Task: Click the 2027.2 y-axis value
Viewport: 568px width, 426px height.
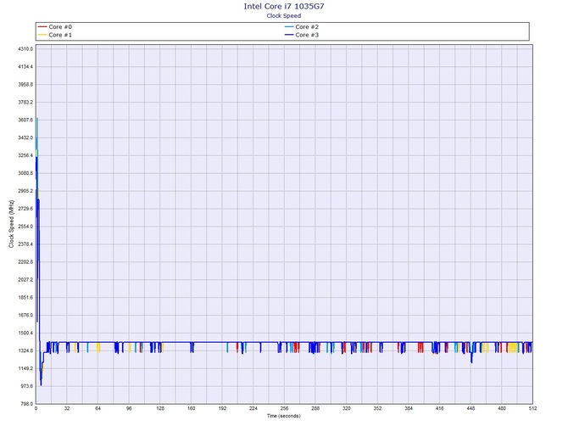Action: pos(25,280)
